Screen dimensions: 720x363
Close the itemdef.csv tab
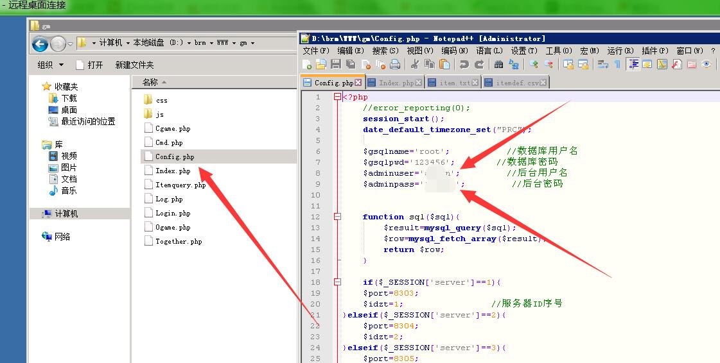tap(544, 83)
